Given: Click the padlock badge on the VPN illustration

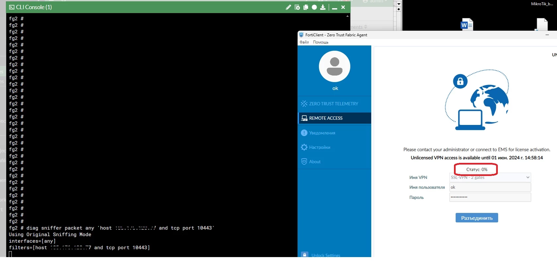Looking at the screenshot, I should pyautogui.click(x=460, y=81).
